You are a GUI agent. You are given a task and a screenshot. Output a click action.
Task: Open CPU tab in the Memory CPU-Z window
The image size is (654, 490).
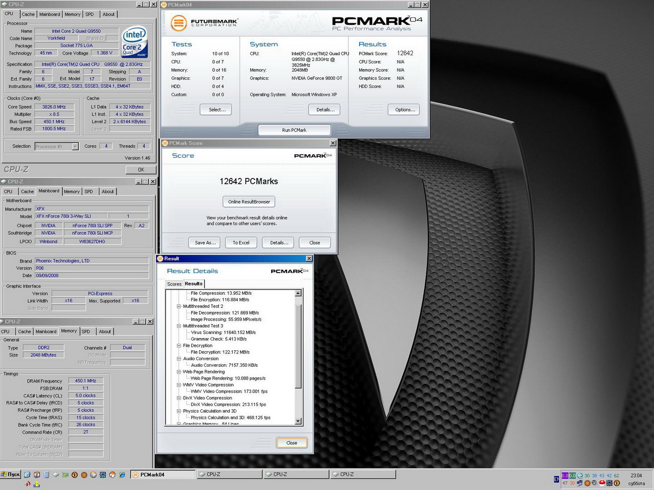click(6, 332)
